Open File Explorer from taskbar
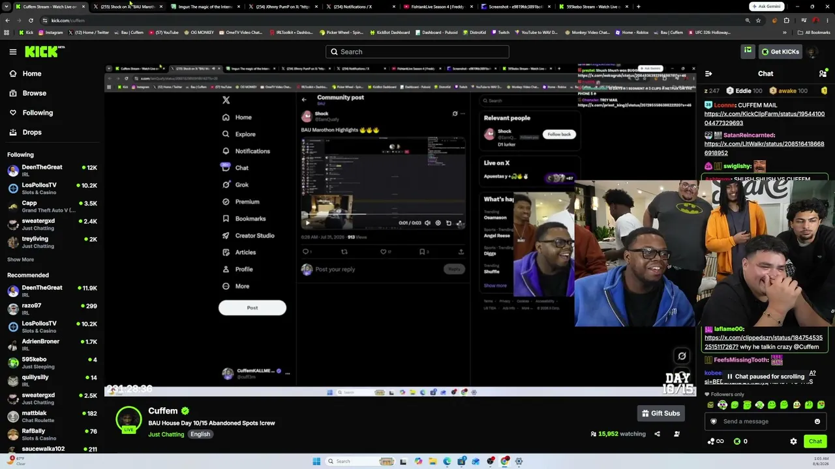The image size is (835, 469). (x=433, y=461)
